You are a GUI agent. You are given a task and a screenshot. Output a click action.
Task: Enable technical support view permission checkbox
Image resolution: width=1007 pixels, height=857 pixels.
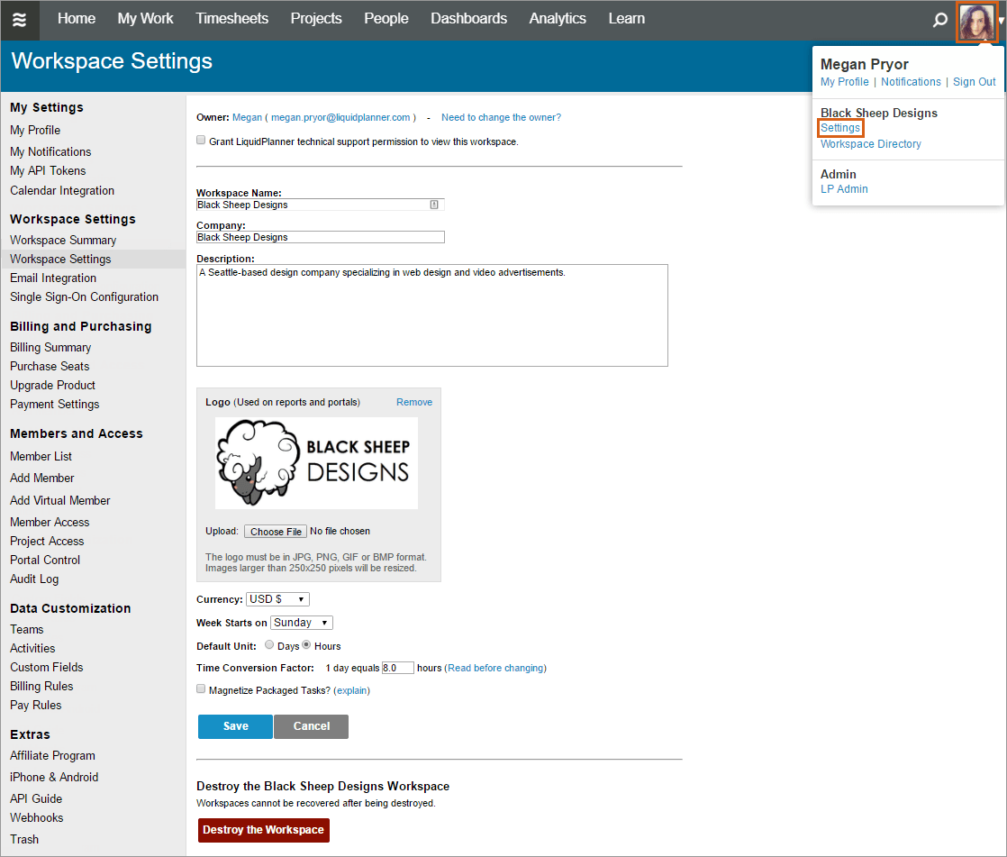[201, 141]
